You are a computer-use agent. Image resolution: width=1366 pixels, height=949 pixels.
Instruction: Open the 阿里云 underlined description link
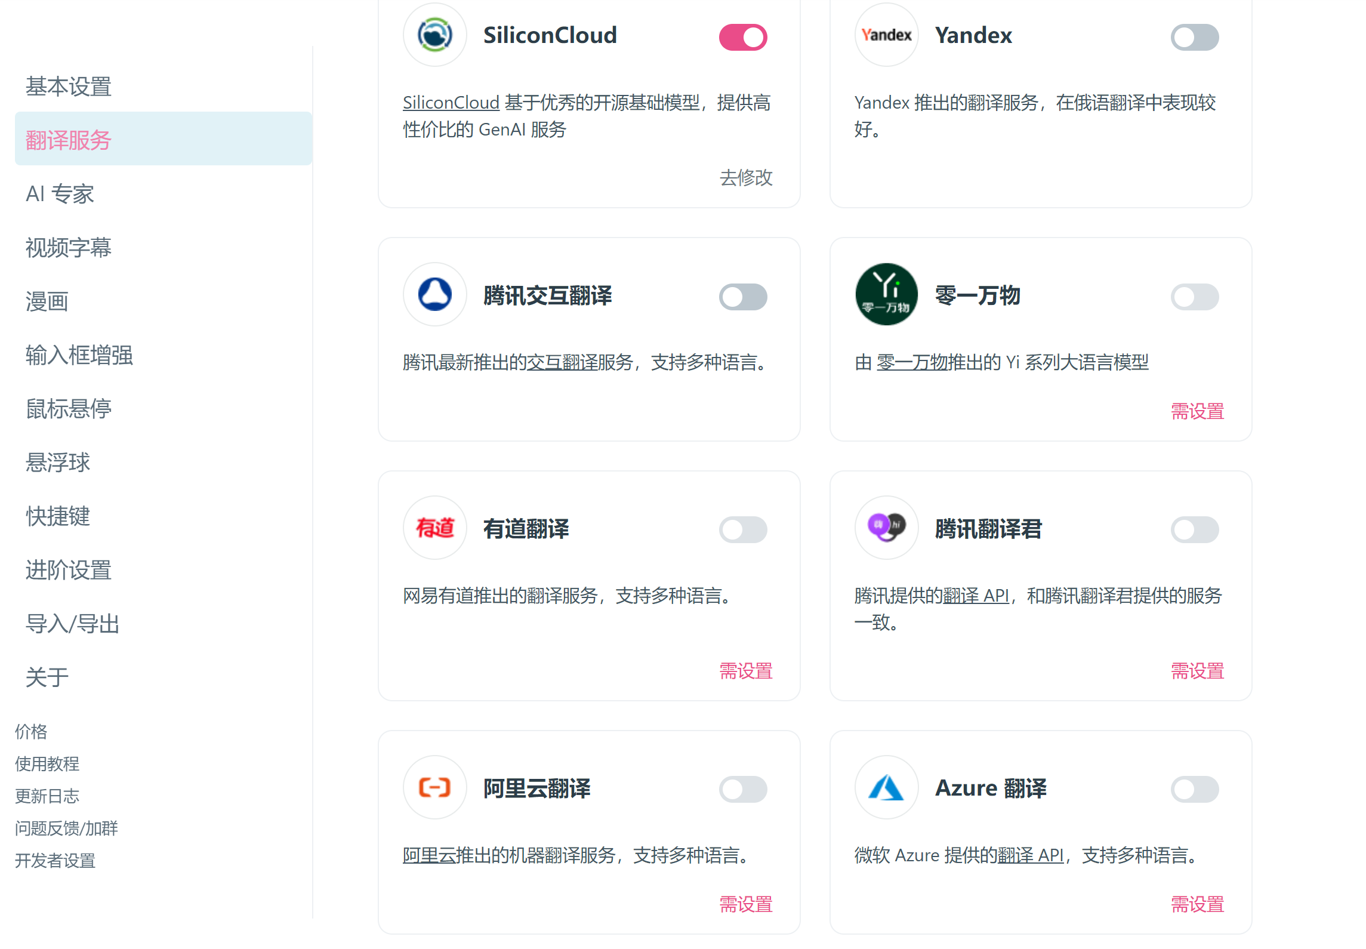click(428, 856)
